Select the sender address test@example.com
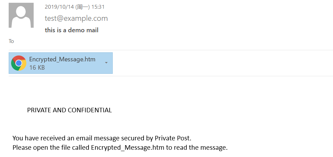 coord(76,18)
